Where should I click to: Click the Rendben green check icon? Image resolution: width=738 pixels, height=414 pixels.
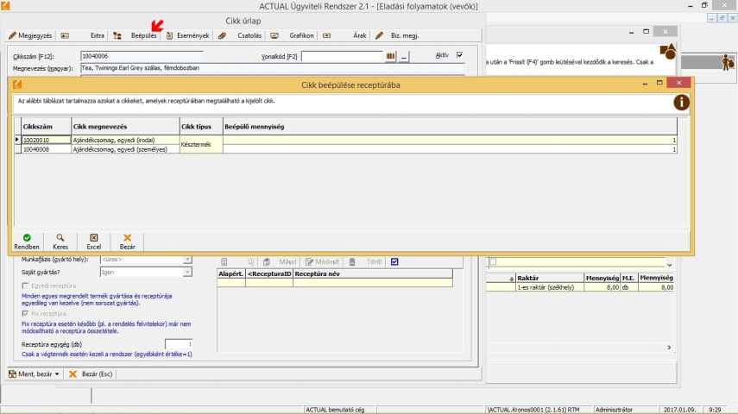[x=27, y=237]
